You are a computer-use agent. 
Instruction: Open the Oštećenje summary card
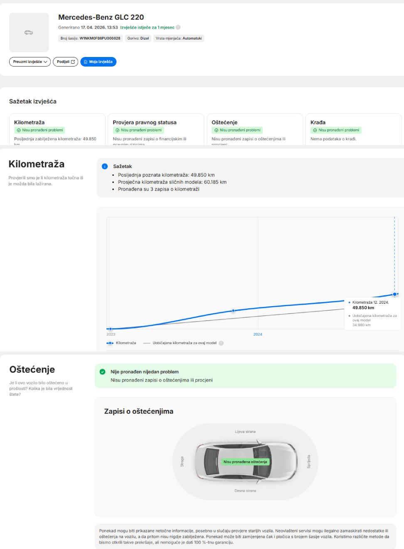[x=254, y=129]
